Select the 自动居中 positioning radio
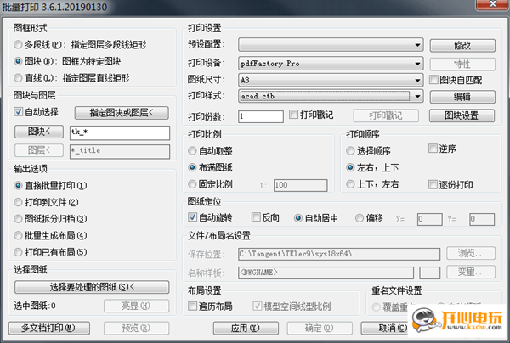Viewport: 510px width, 343px height. 298,218
